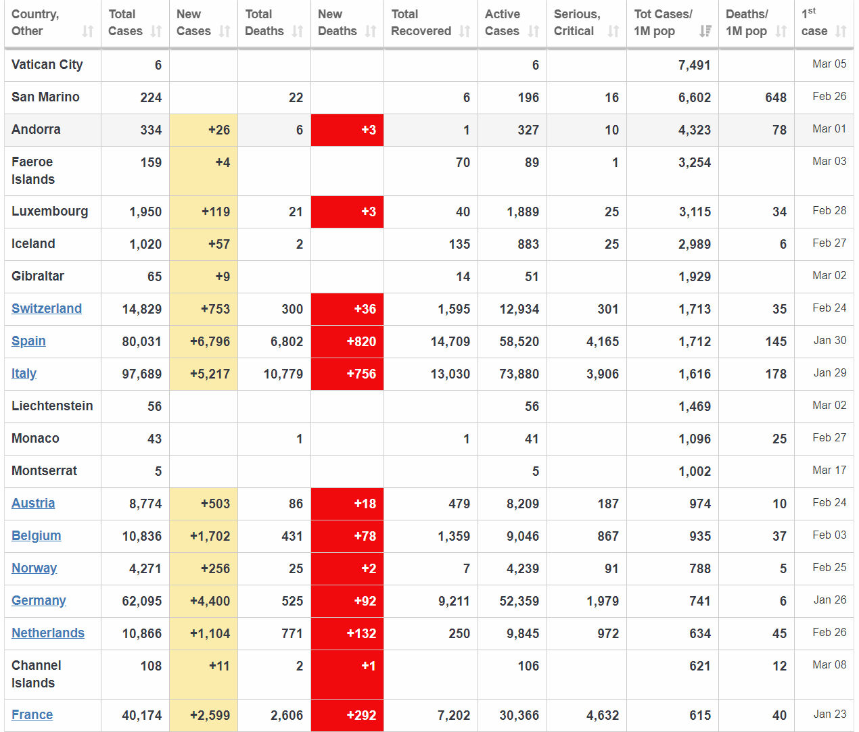This screenshot has height=732, width=859.
Task: Click the Deaths/1M pop header text
Action: click(747, 22)
